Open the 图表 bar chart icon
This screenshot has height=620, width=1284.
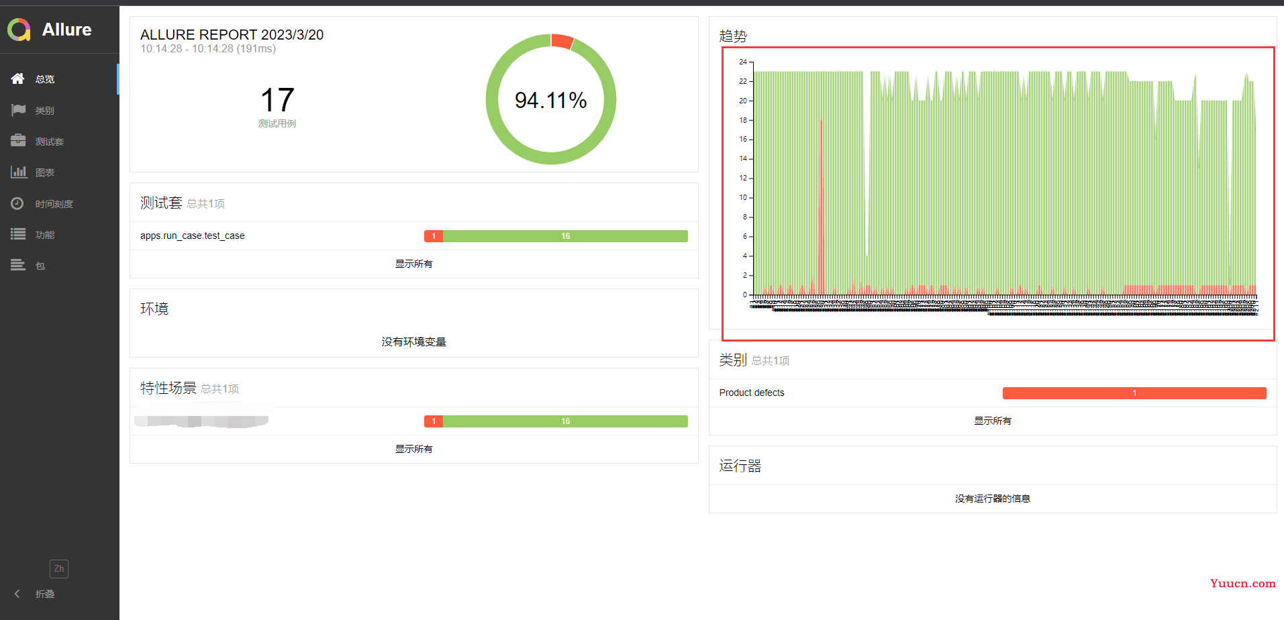click(18, 172)
